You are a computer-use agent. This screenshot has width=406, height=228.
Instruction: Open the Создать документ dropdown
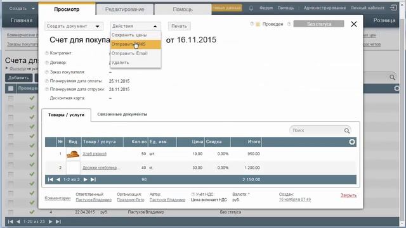click(74, 27)
